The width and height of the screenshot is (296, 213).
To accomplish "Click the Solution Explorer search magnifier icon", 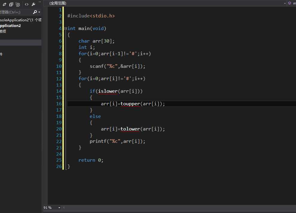I will 35,12.
